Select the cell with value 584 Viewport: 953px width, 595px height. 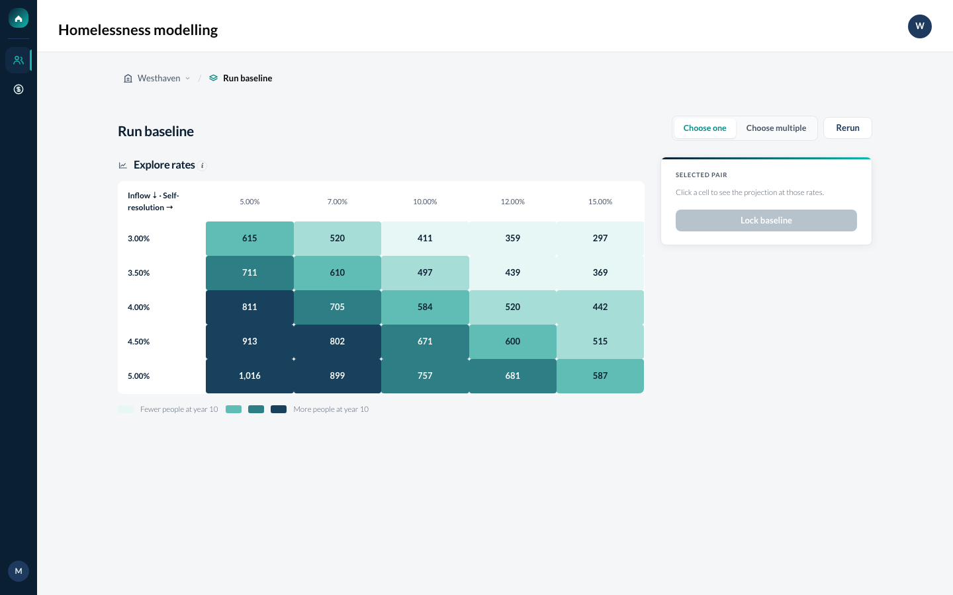click(425, 307)
